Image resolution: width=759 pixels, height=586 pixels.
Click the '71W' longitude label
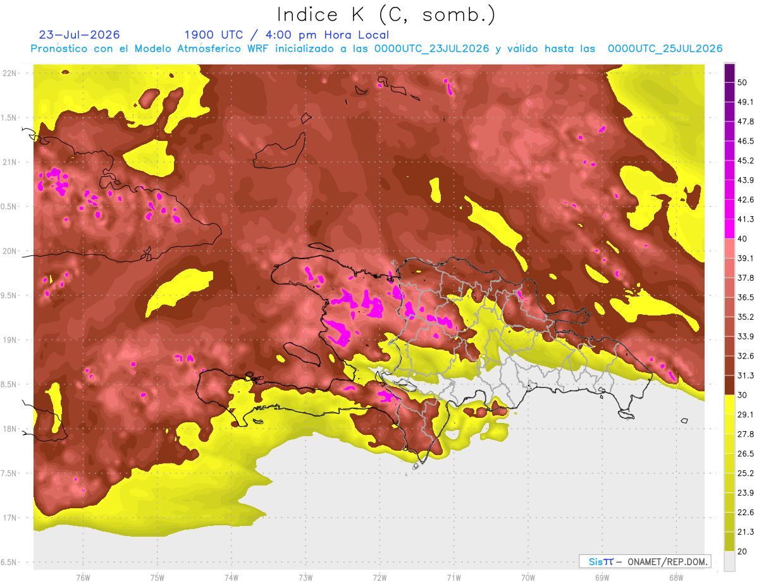(454, 578)
